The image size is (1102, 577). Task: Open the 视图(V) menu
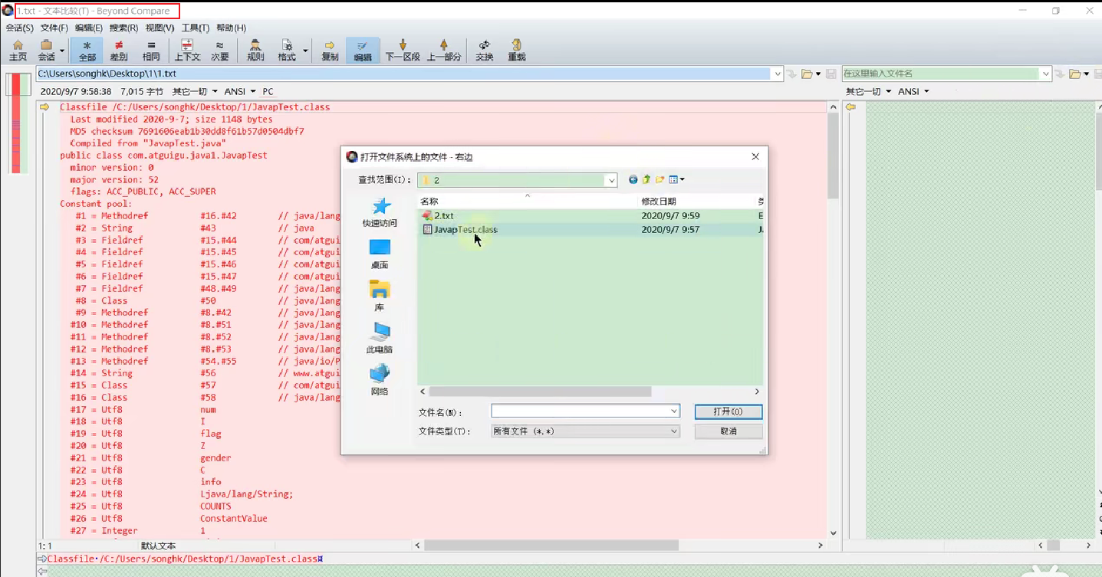coord(160,28)
